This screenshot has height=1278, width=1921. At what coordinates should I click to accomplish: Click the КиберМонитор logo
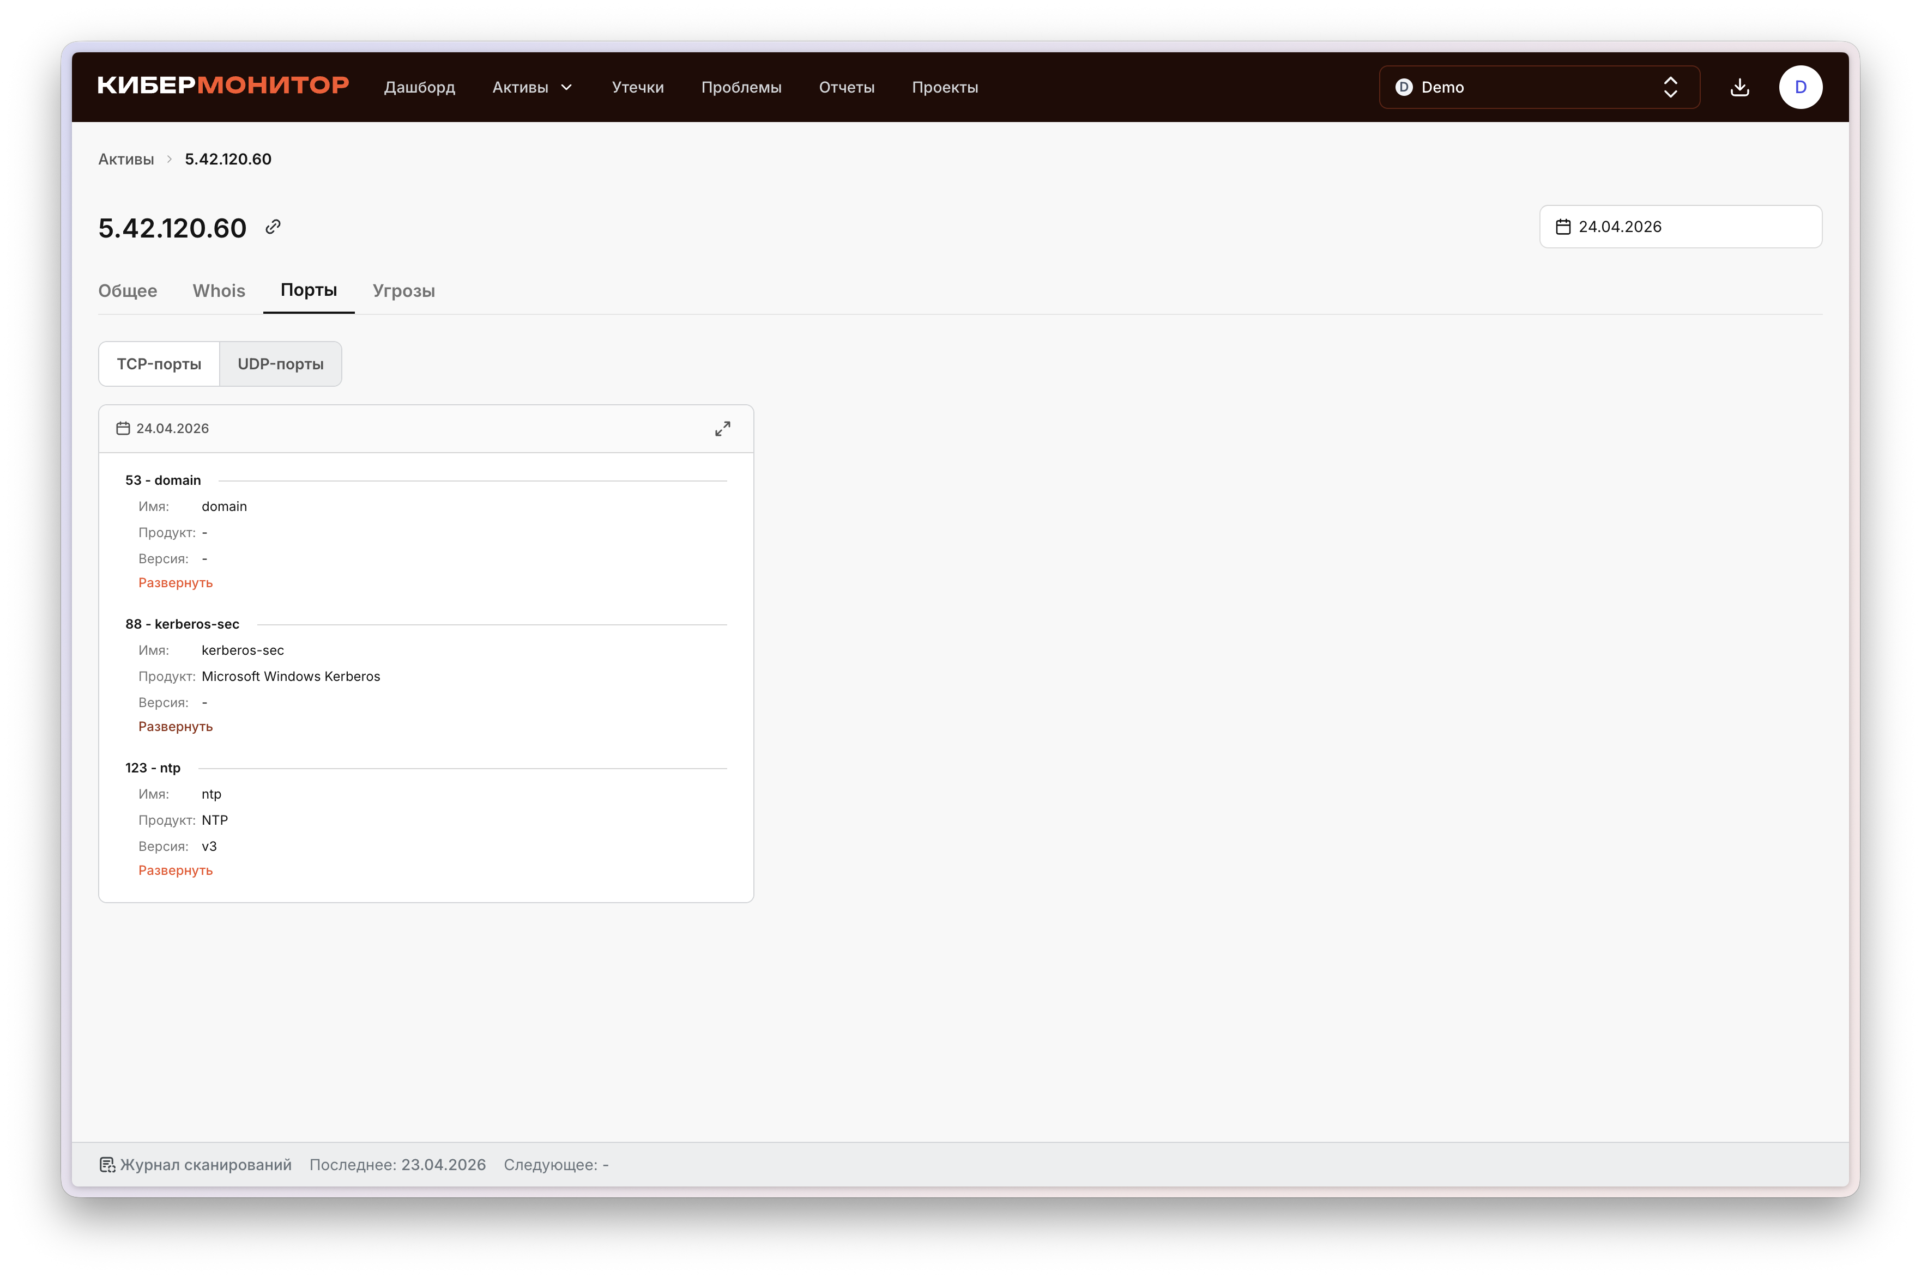point(222,87)
